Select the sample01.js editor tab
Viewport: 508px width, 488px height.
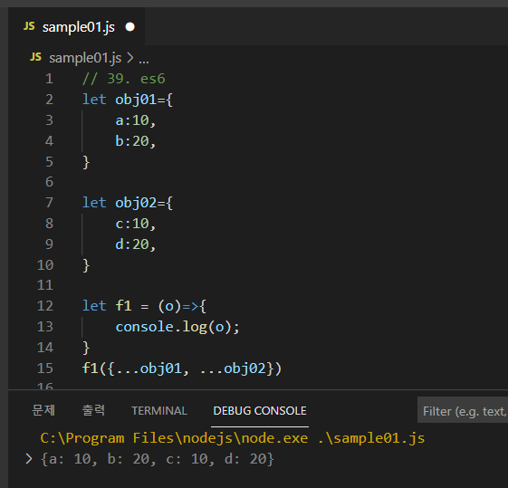click(x=76, y=27)
